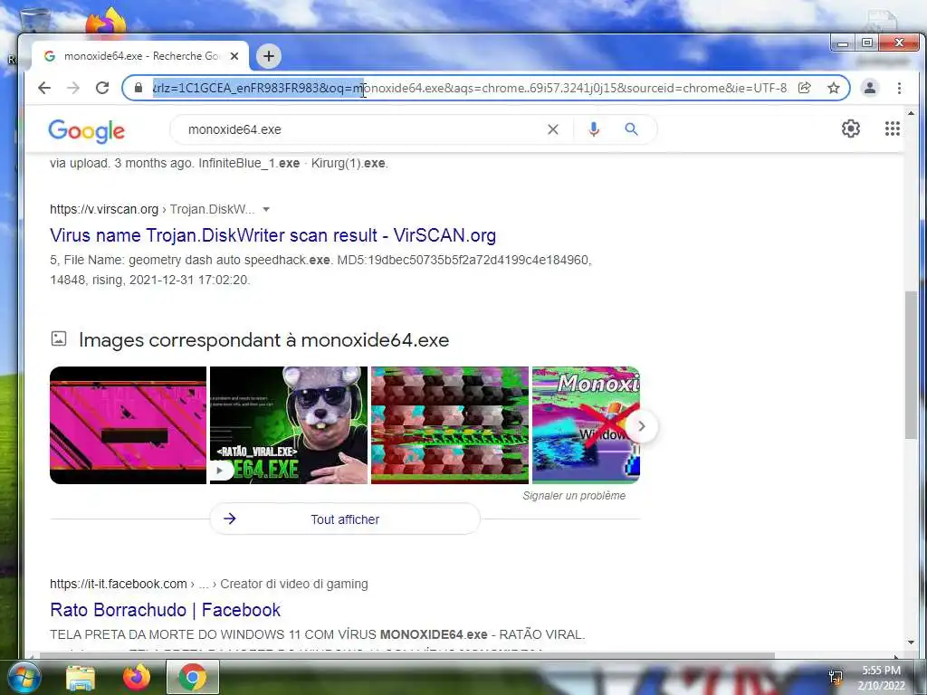Click the image icon beside Images heading
Viewport: 927px width, 695px height.
point(59,338)
